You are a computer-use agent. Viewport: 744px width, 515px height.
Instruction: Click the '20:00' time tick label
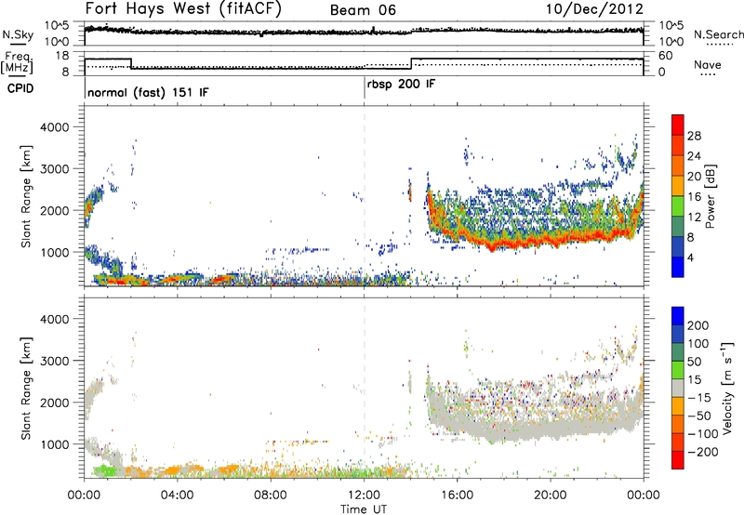(551, 495)
